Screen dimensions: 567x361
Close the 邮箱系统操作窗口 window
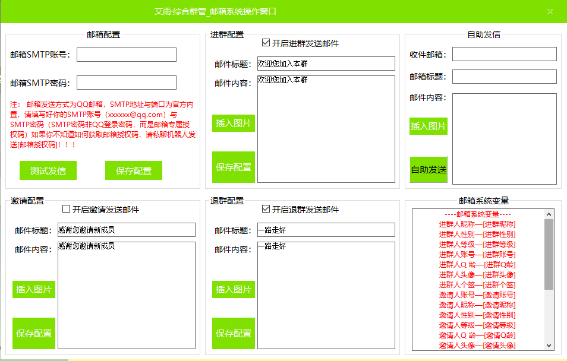(x=550, y=11)
